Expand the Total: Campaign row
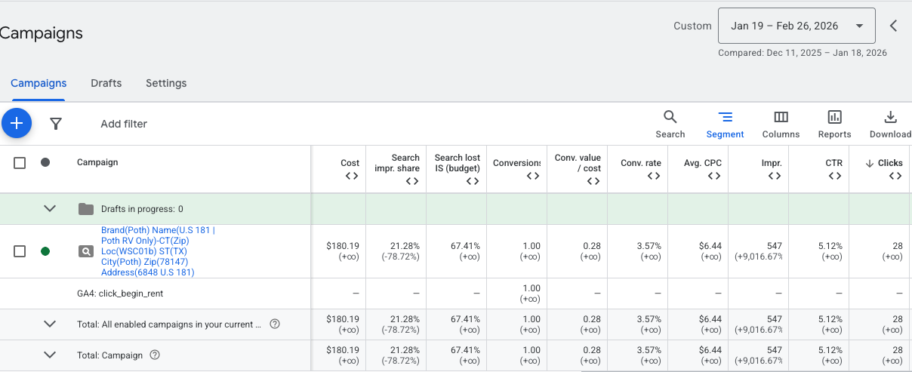 [x=50, y=355]
